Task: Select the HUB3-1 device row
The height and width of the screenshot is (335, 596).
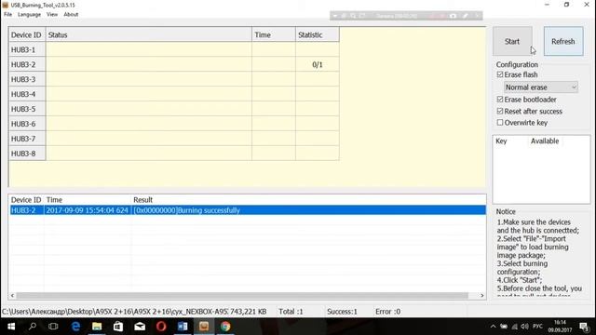Action: [174, 49]
